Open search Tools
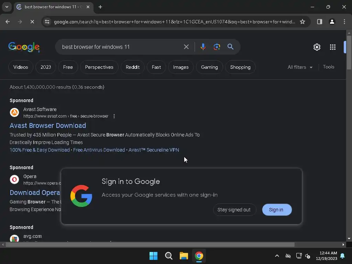Viewport: 352px width, 264px height. pos(329,67)
